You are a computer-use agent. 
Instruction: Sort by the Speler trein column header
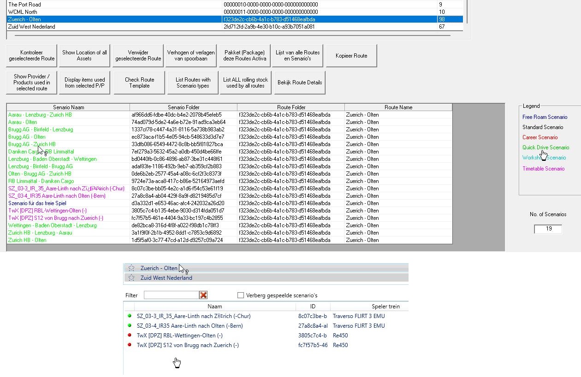coord(385,306)
